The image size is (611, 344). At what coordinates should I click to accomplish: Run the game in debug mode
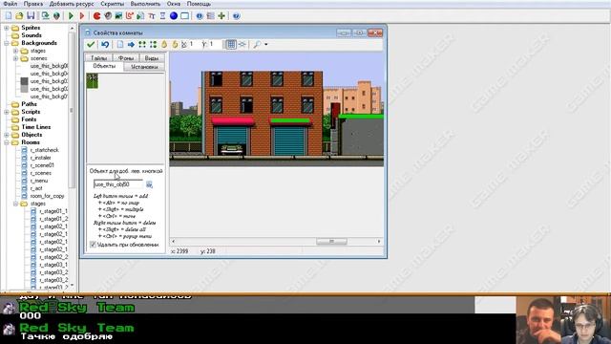pyautogui.click(x=82, y=15)
